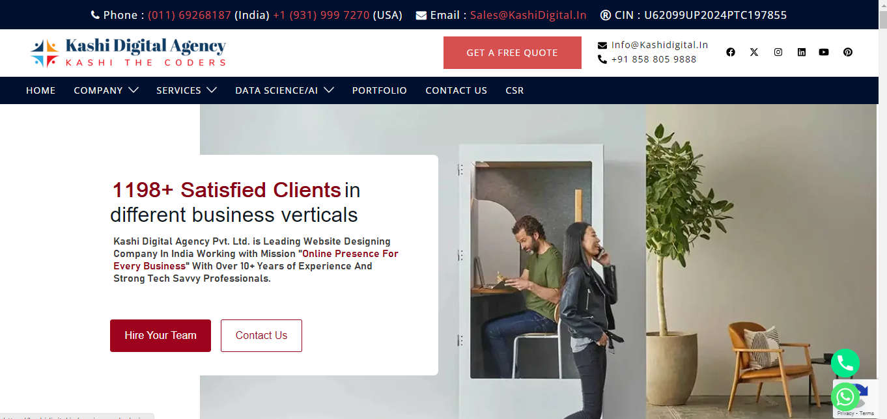Click the Kashi Digital Agency logo
Screen dimensions: 887x419
[128, 53]
